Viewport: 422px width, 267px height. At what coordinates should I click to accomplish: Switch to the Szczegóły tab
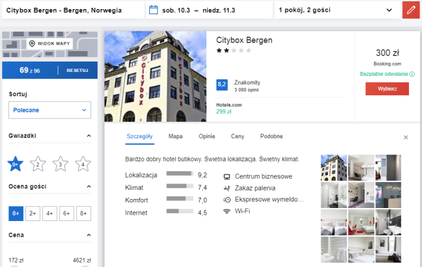point(140,137)
